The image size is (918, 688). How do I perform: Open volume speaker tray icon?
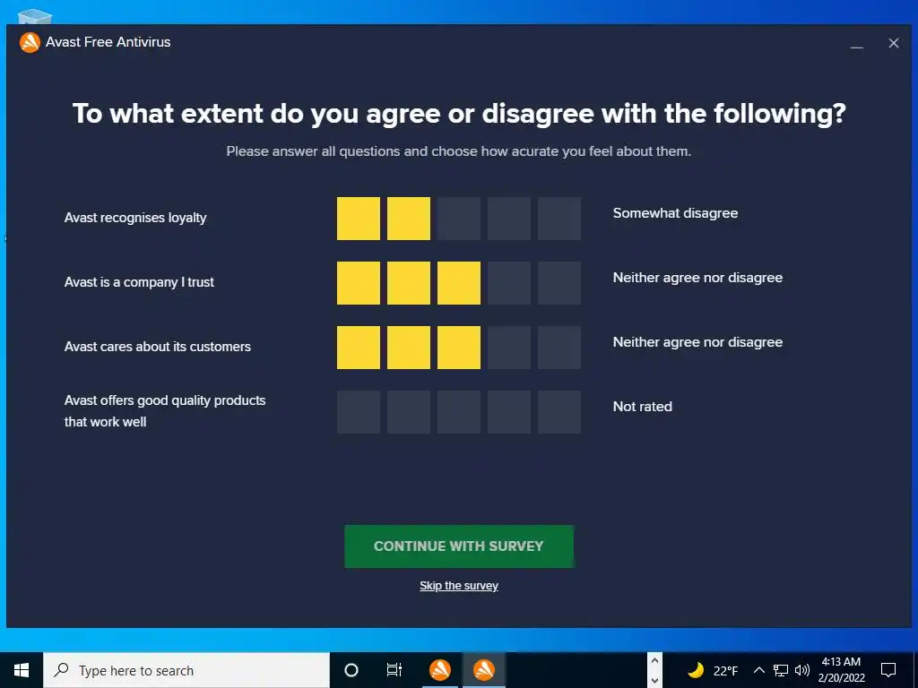coord(802,670)
